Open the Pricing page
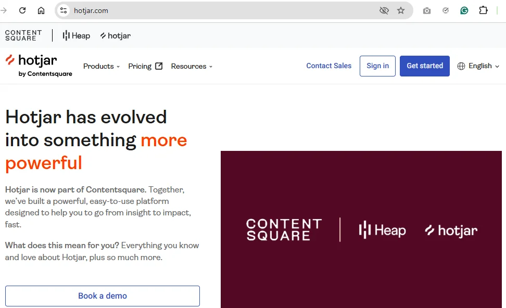This screenshot has width=506, height=308. (140, 66)
